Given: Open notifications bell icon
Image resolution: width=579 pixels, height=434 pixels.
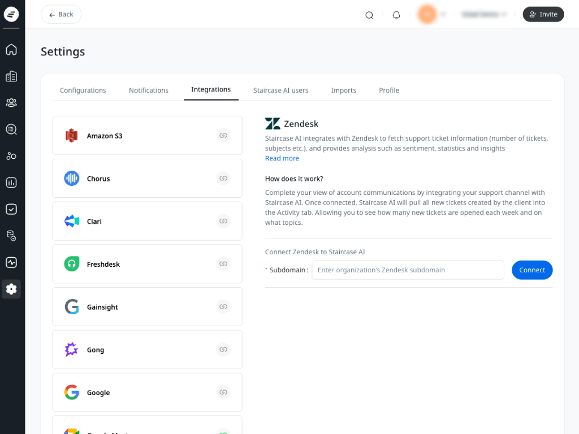Looking at the screenshot, I should pyautogui.click(x=396, y=15).
